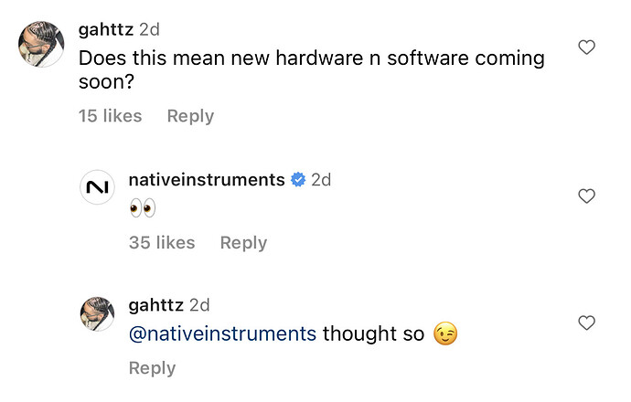The image size is (631, 402).
Task: Tap the heart on nativeinstruments' eyes emoji reply
Action: pyautogui.click(x=587, y=196)
